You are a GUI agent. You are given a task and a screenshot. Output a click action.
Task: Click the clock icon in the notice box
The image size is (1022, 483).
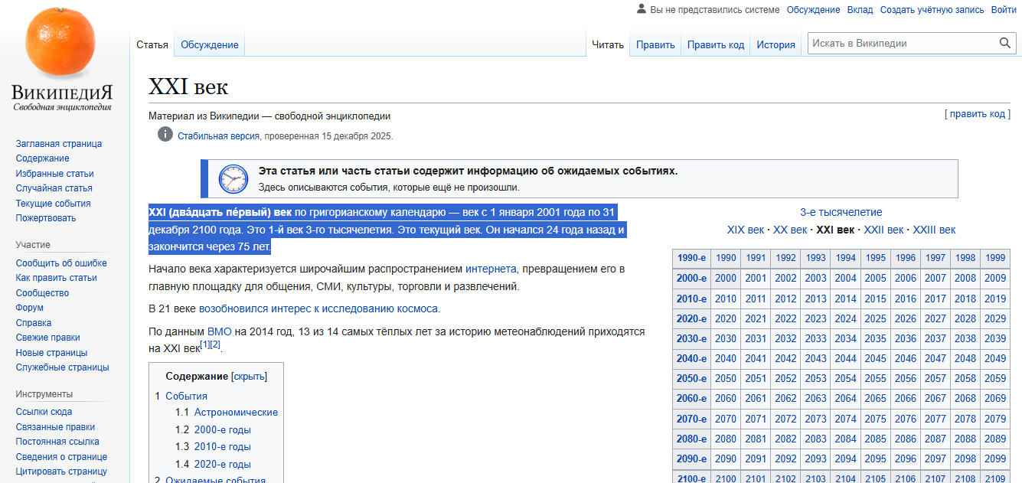(233, 178)
